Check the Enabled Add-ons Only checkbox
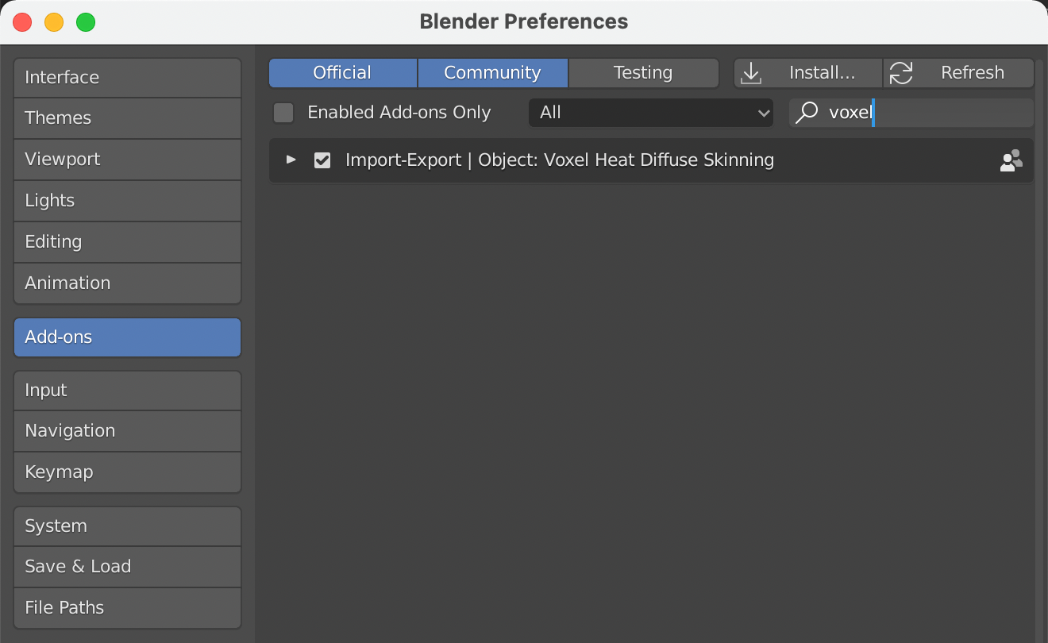Screen dimensions: 1048x643 pyautogui.click(x=283, y=113)
